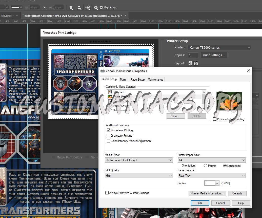Image resolution: width=262 pixels, height=218 pixels.
Task: Click the Copies (1-999) spinner field
Action: pyautogui.click(x=210, y=183)
